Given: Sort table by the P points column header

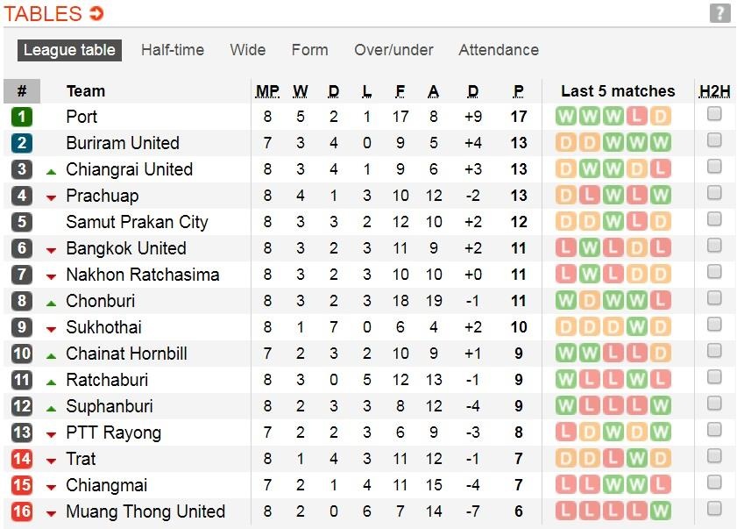Looking at the screenshot, I should pyautogui.click(x=519, y=91).
